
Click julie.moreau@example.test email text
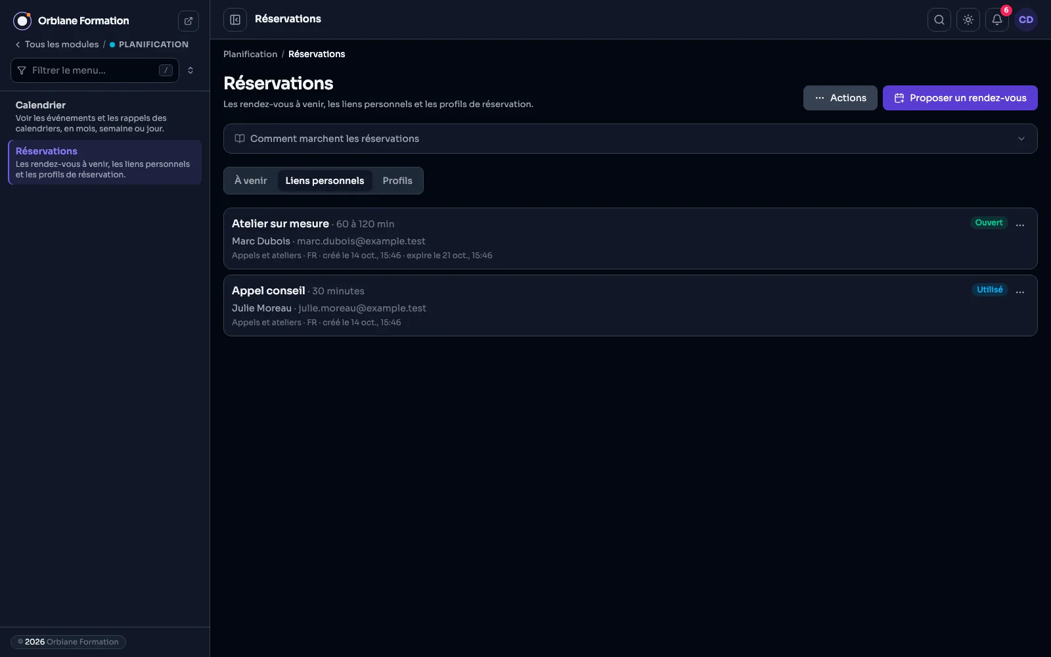coord(363,308)
